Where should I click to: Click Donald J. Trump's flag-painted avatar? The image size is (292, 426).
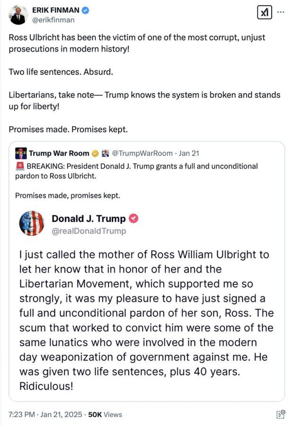(x=32, y=223)
